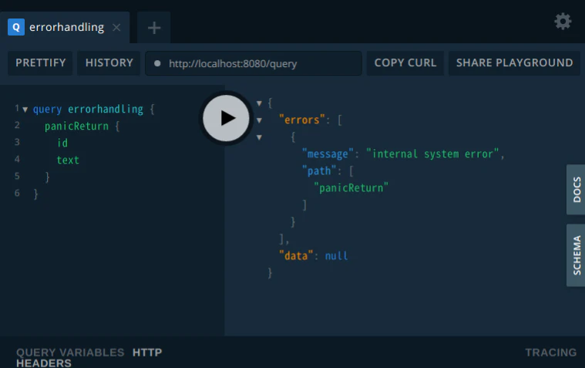585x368 pixels.
Task: Collapse the query on editor line 1
Action: (x=25, y=110)
